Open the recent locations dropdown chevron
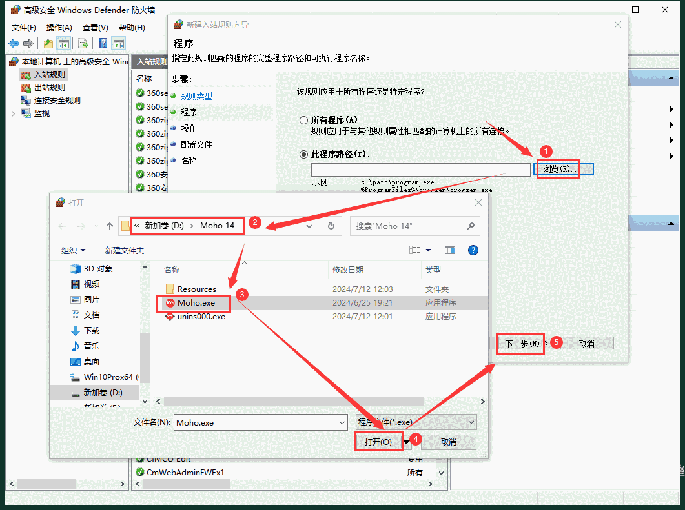The height and width of the screenshot is (510, 685). coord(96,226)
